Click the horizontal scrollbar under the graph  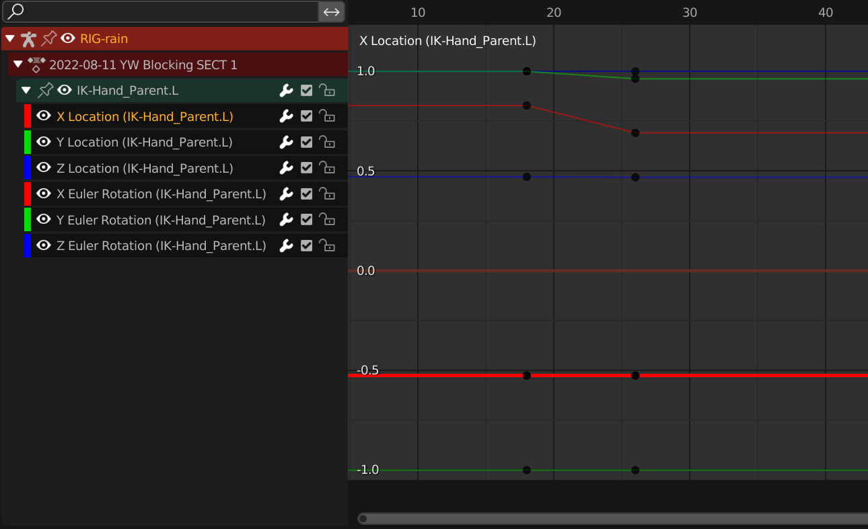(612, 518)
